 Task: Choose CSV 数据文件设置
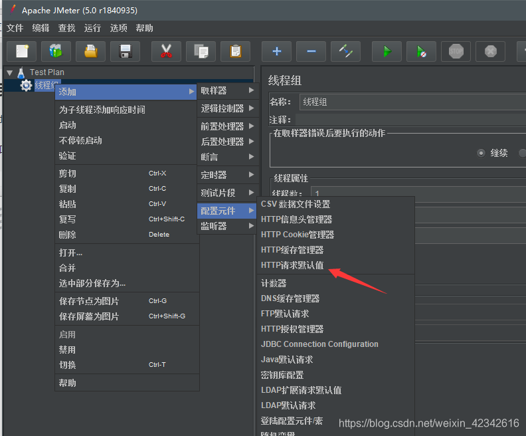pos(336,204)
